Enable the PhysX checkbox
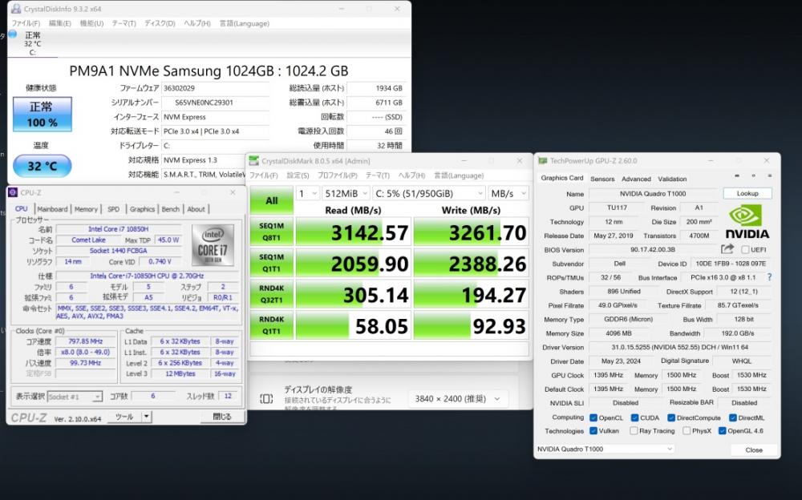 687,430
